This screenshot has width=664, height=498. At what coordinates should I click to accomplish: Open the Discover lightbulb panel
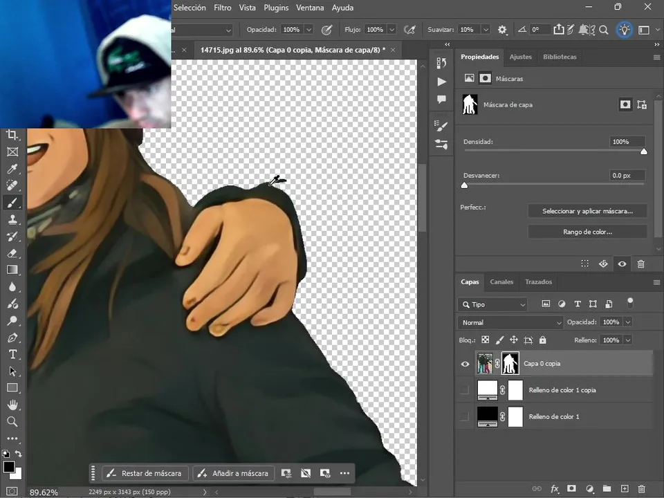pos(624,30)
